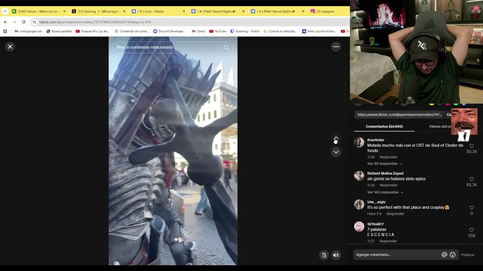Screen dimensions: 483x271
Task: Open Richard Molina Zeped's avatar
Action: 359,176
